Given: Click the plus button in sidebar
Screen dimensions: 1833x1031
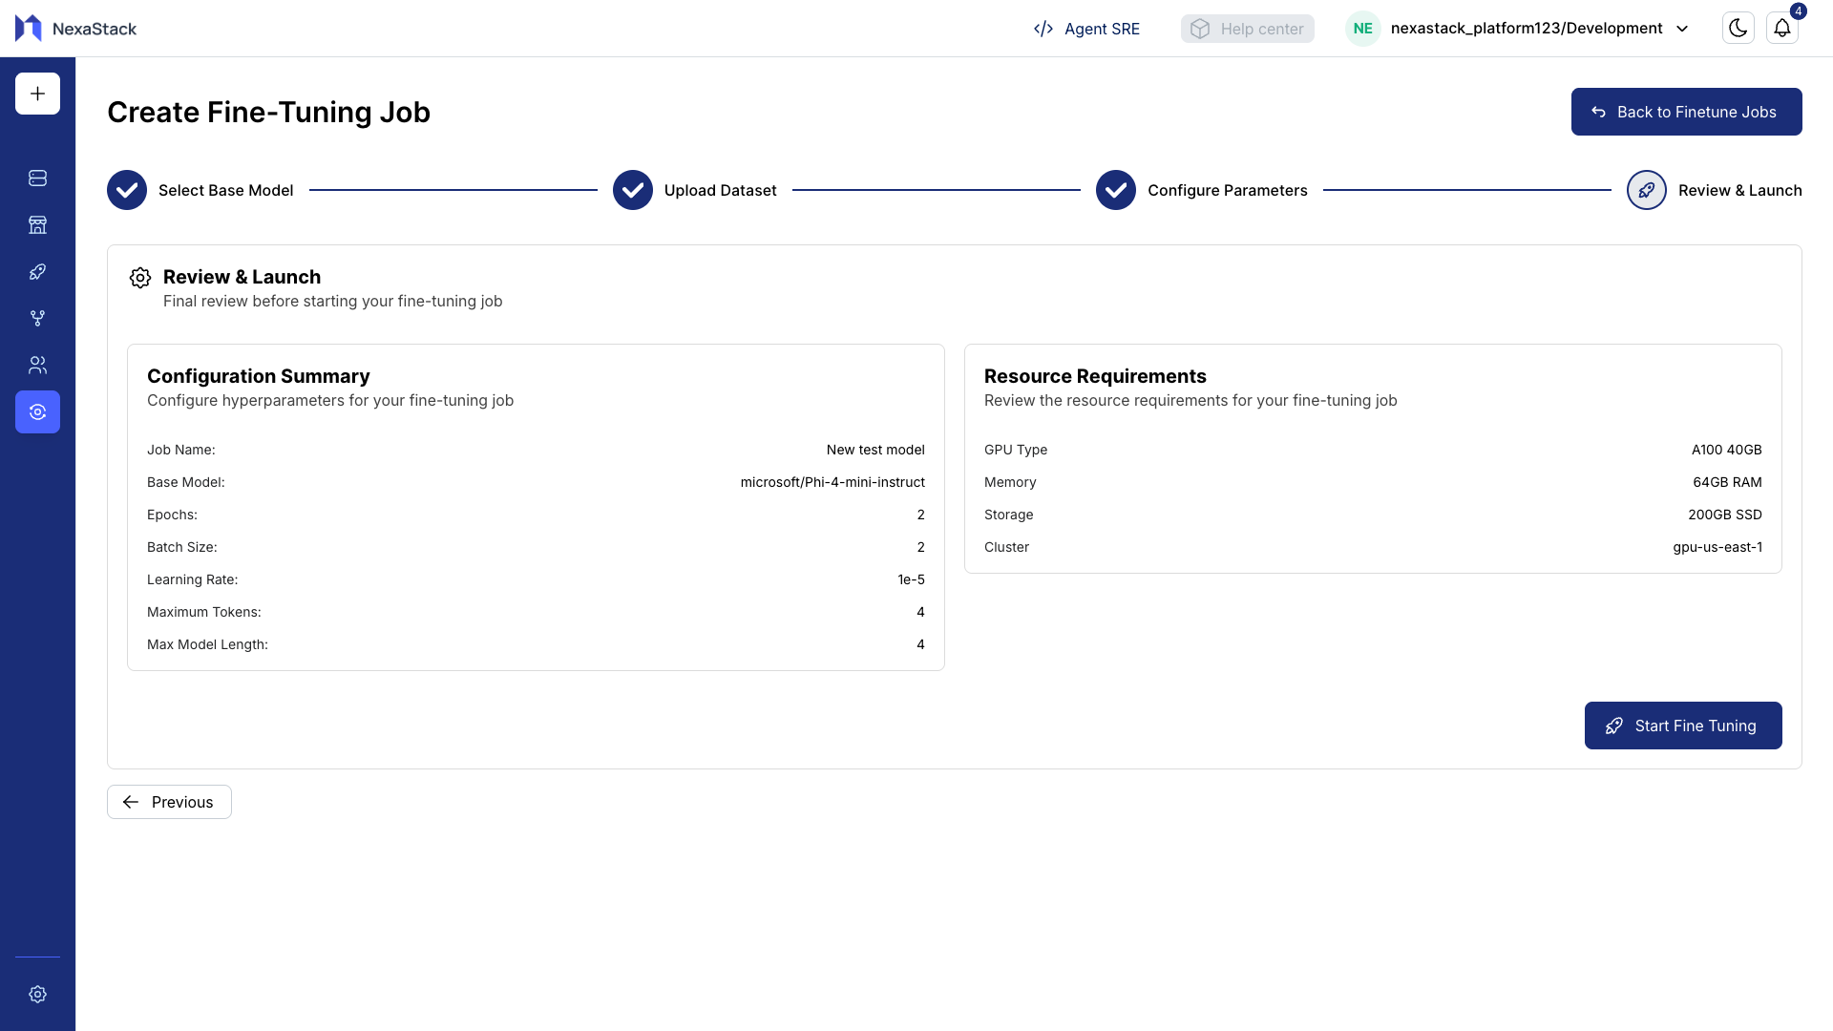Looking at the screenshot, I should coord(37,94).
